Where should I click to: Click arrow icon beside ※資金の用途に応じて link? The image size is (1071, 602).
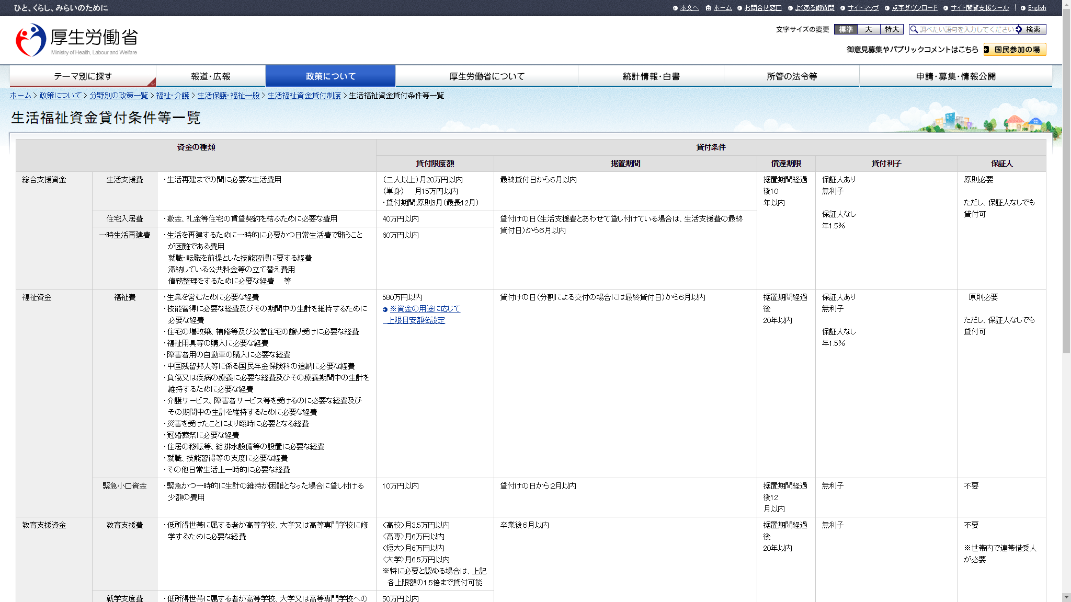tap(385, 309)
